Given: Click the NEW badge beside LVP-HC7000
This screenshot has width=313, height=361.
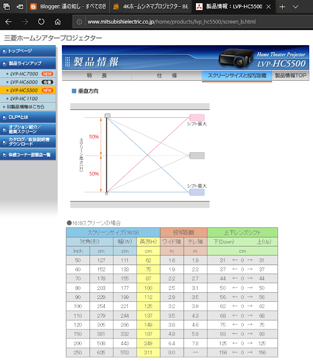Looking at the screenshot, I should click(47, 74).
